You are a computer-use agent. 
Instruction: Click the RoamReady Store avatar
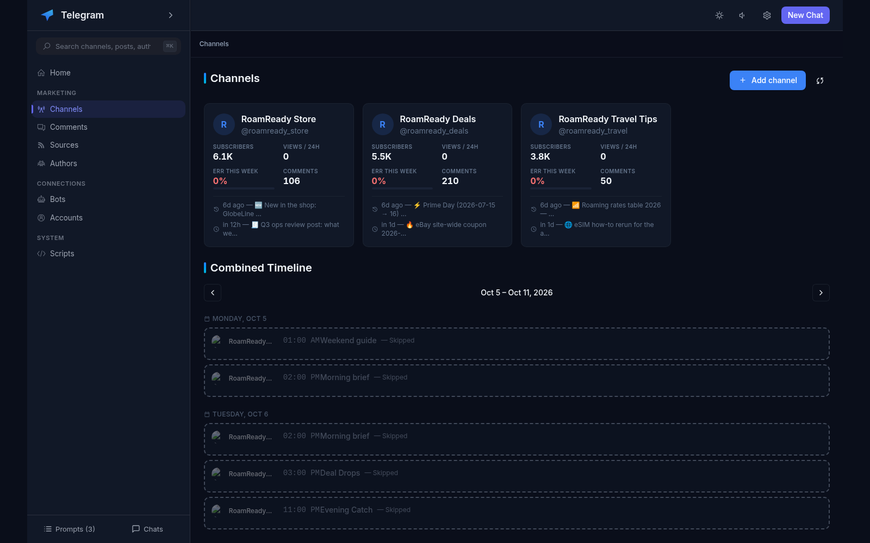(x=224, y=124)
